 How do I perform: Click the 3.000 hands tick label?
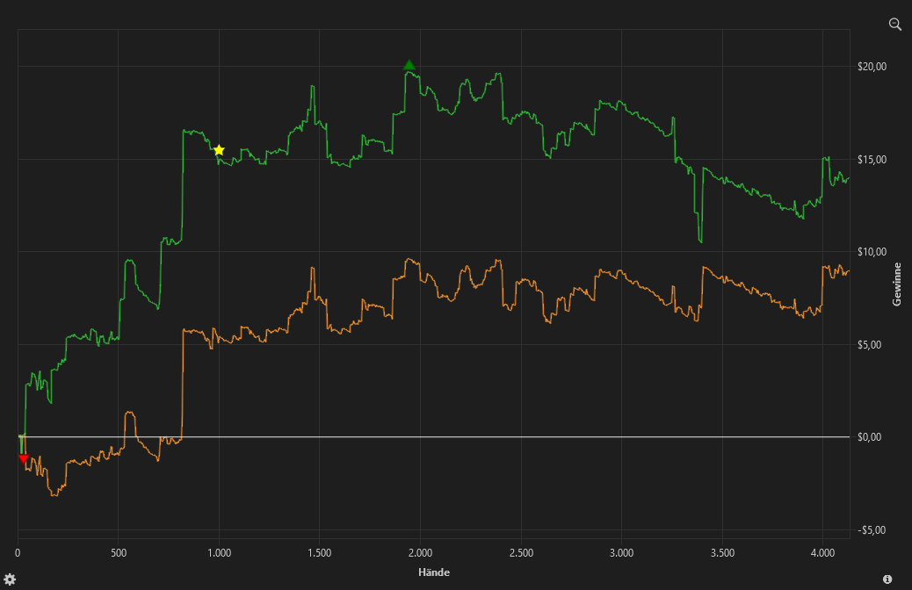(x=621, y=553)
